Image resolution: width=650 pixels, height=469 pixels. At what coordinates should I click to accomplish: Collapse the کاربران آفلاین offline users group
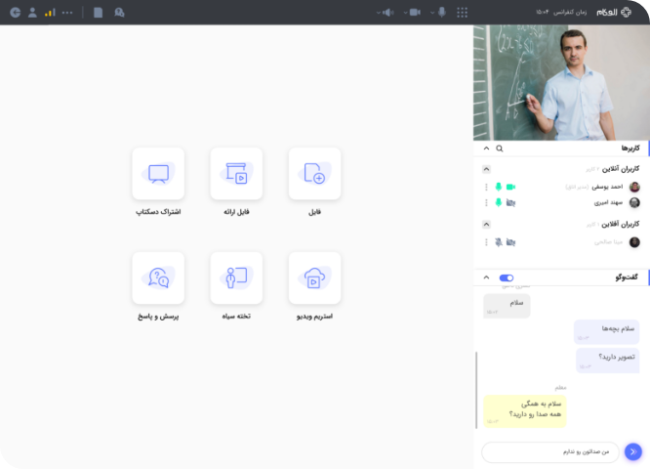pyautogui.click(x=486, y=225)
